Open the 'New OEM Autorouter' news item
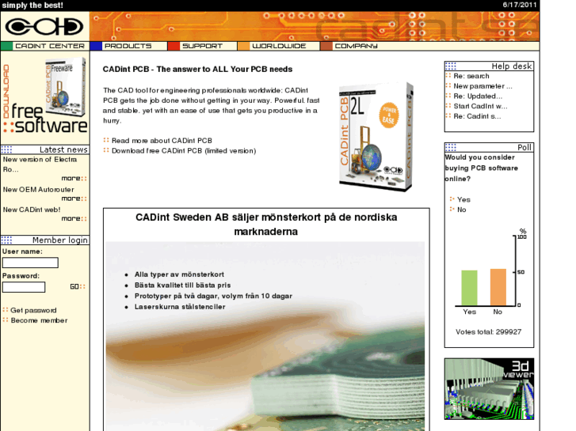 point(38,190)
